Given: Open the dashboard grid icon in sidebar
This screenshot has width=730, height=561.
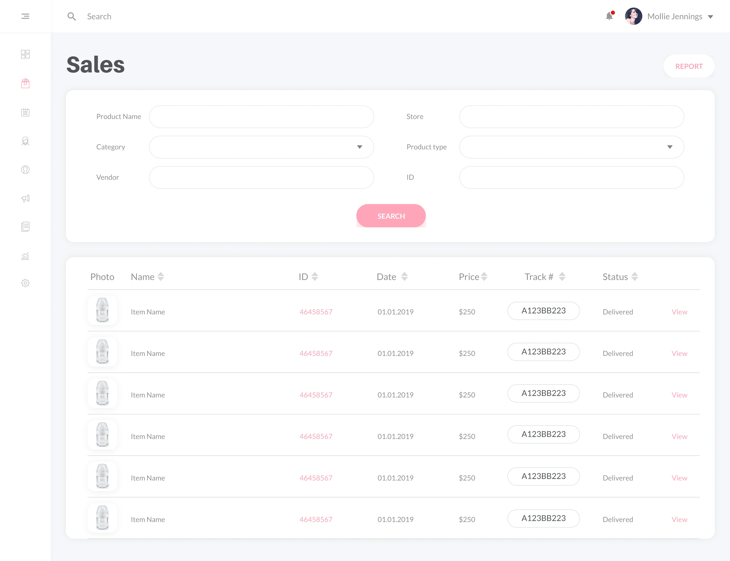Looking at the screenshot, I should point(25,54).
